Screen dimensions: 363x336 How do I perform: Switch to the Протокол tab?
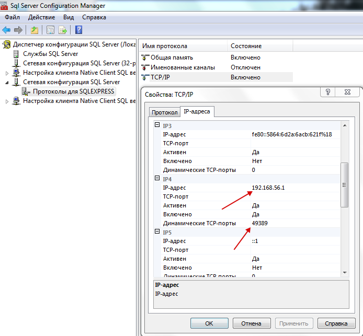[165, 112]
